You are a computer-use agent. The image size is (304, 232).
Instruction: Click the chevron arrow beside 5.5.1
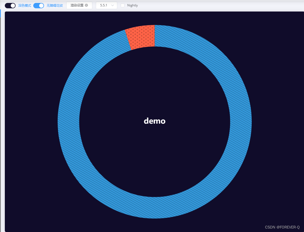click(x=112, y=5)
